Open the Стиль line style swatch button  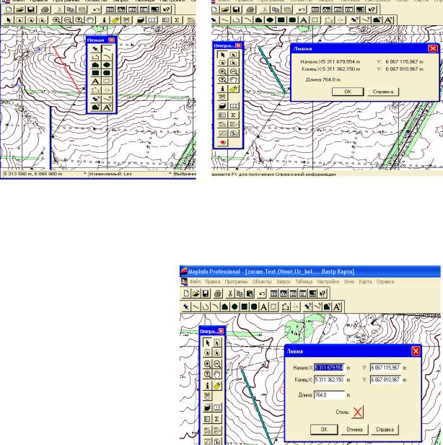[x=358, y=412]
